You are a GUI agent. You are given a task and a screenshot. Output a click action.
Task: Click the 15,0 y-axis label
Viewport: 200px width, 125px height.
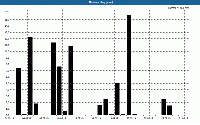point(7,19)
